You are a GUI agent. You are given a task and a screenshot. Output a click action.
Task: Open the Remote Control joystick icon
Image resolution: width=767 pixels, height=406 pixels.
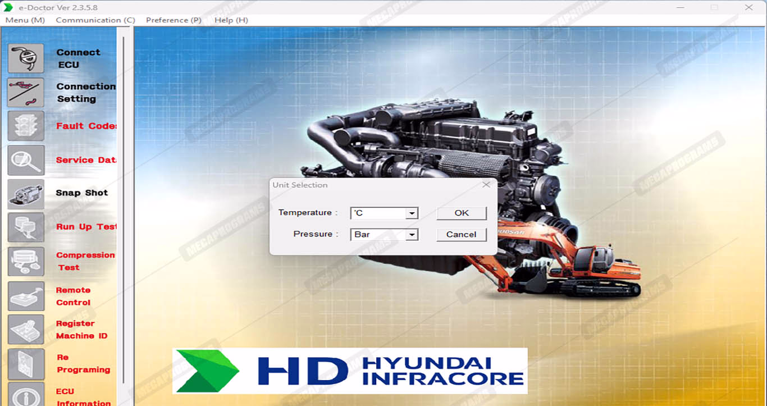pyautogui.click(x=26, y=296)
